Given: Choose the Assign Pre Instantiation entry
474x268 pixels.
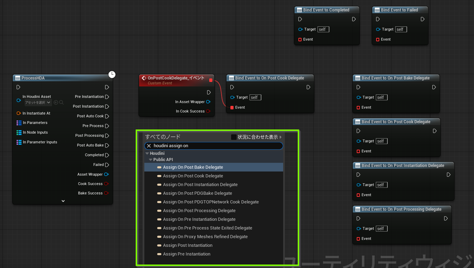Looking at the screenshot, I should click(x=214, y=254).
